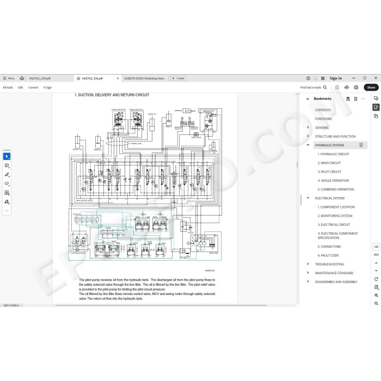The image size is (381, 381).
Task: Open the hamburger Menu
Action: coord(9,78)
